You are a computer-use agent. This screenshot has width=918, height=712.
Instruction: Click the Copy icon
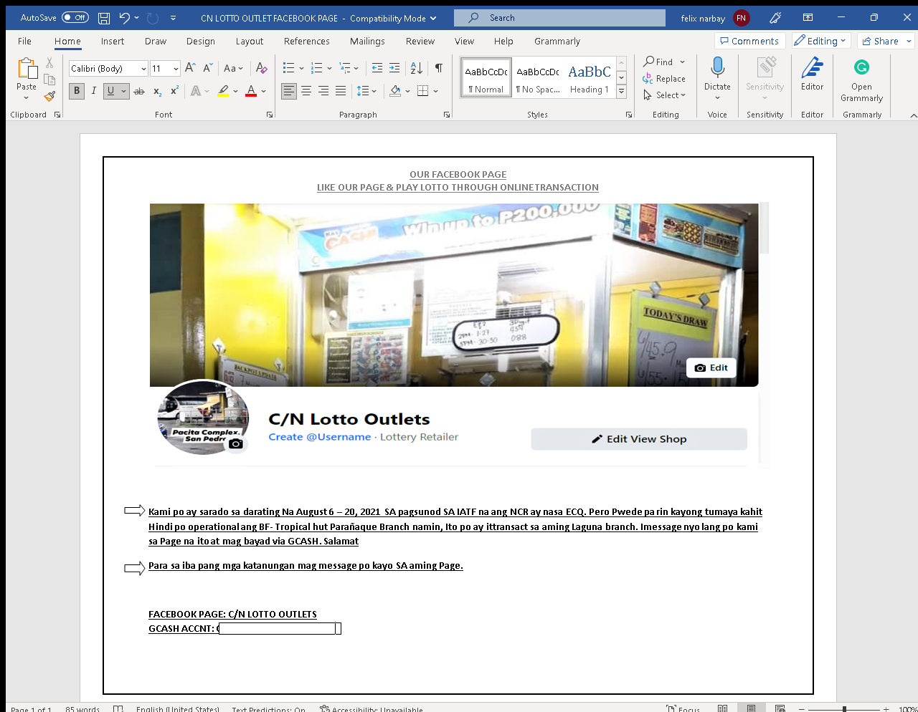tap(49, 80)
